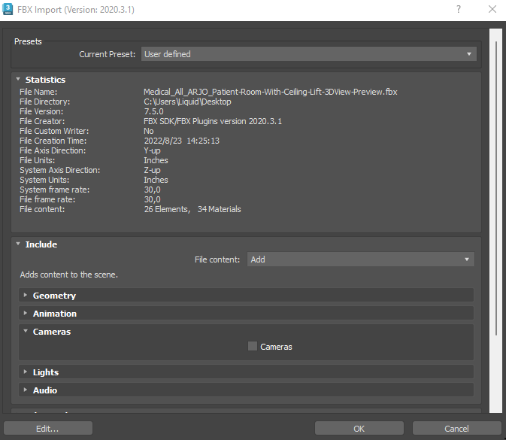506x440 pixels.
Task: Click the File Custom Writer value No
Action: (148, 131)
